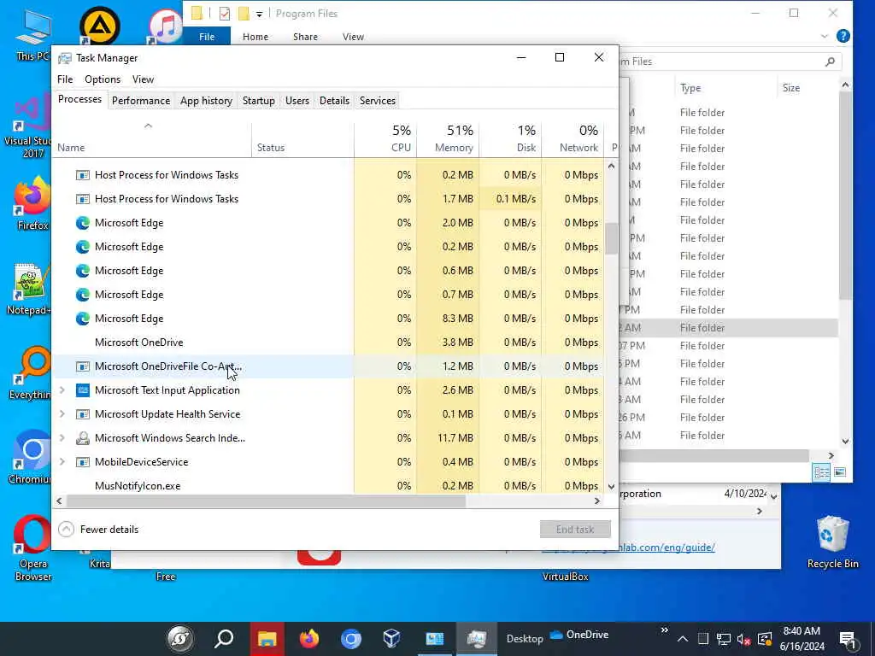Collapse Task Manager with Fewer details

point(99,530)
